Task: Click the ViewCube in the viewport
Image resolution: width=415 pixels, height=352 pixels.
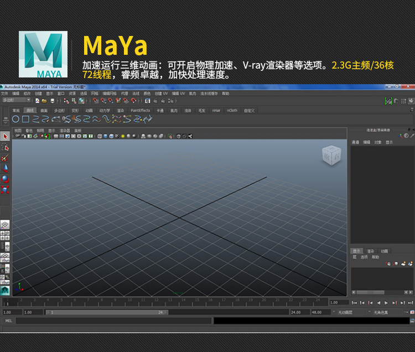Action: (x=331, y=155)
